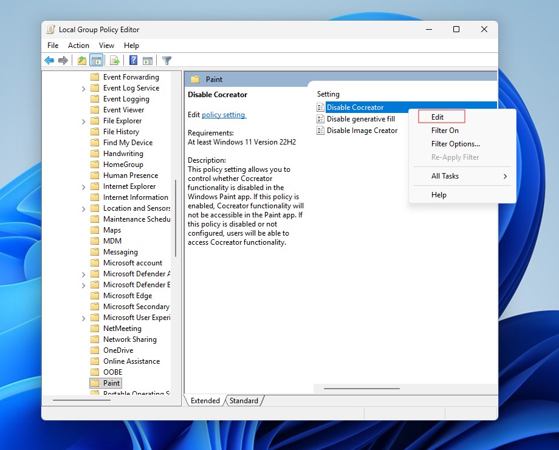Toggle the Show/Hide Action Pane icon
Screen dimensions: 559x450
[147, 60]
